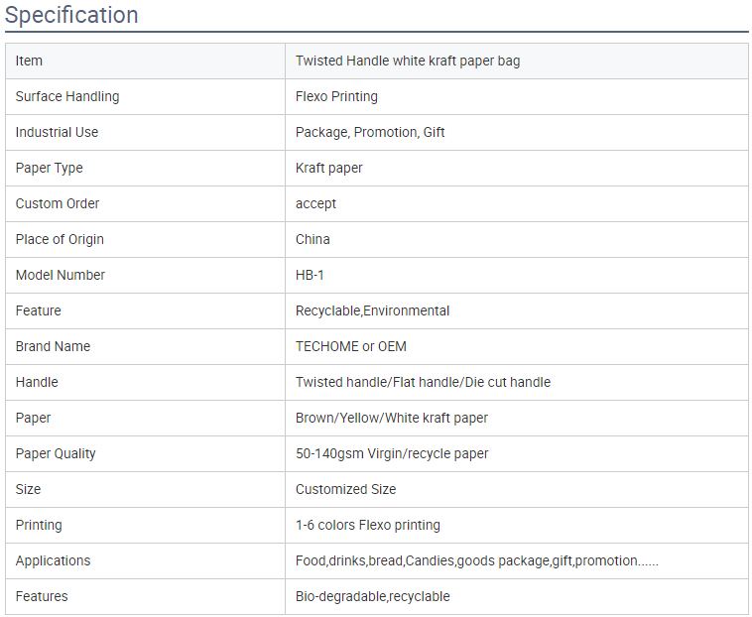Select the Flexo Printing value
The height and width of the screenshot is (617, 752).
click(x=336, y=96)
